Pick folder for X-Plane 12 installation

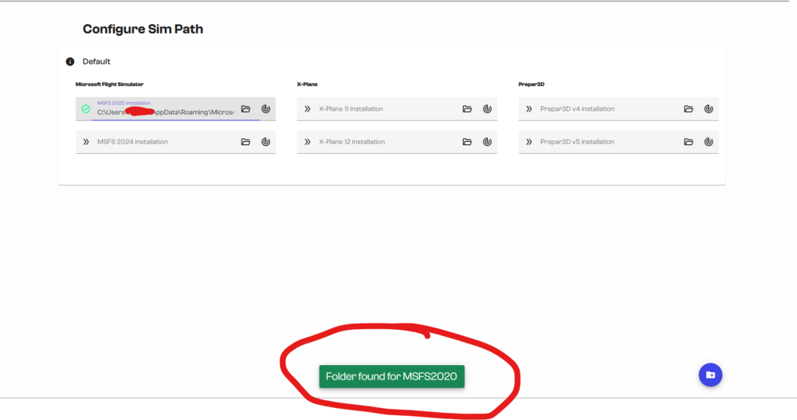tap(467, 142)
